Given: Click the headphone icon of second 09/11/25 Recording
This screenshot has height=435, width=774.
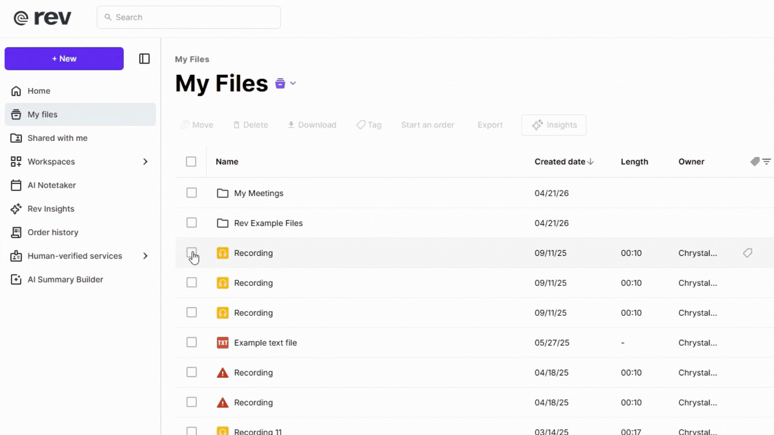Looking at the screenshot, I should (x=223, y=283).
